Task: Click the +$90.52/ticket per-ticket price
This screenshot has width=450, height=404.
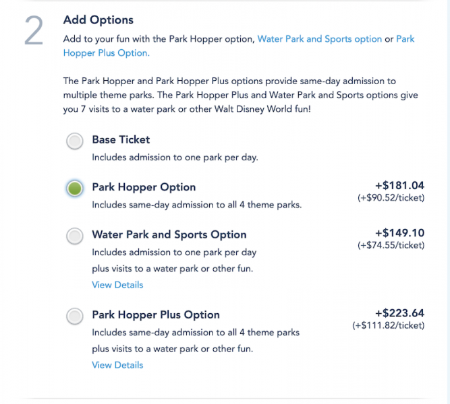Action: [x=391, y=199]
